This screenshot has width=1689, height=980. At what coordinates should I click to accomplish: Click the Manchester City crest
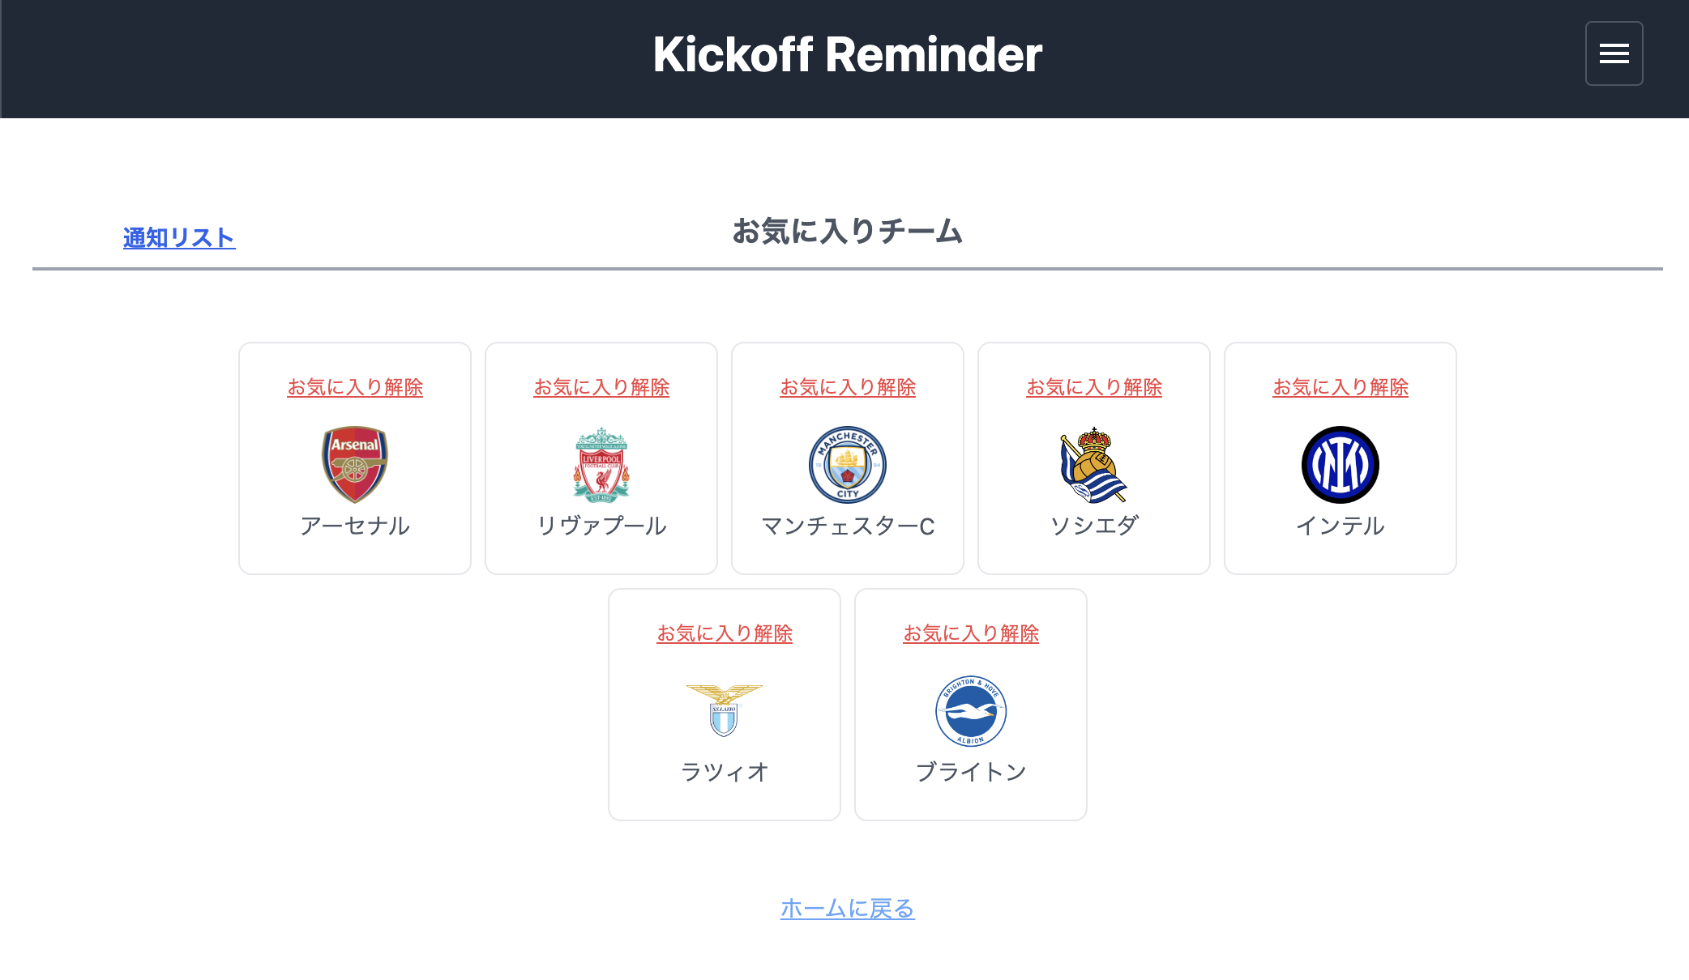pos(848,464)
